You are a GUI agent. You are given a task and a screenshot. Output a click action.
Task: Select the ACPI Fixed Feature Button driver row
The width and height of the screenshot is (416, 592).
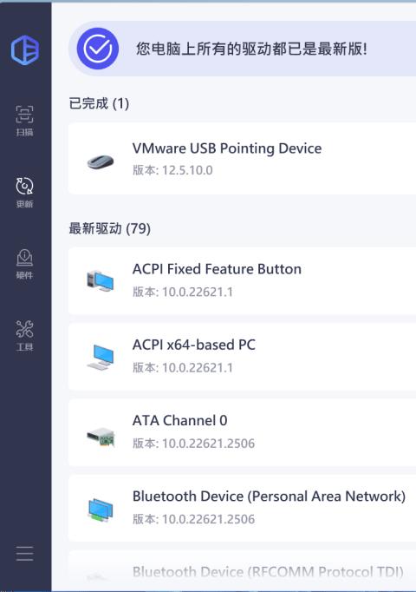pos(242,280)
